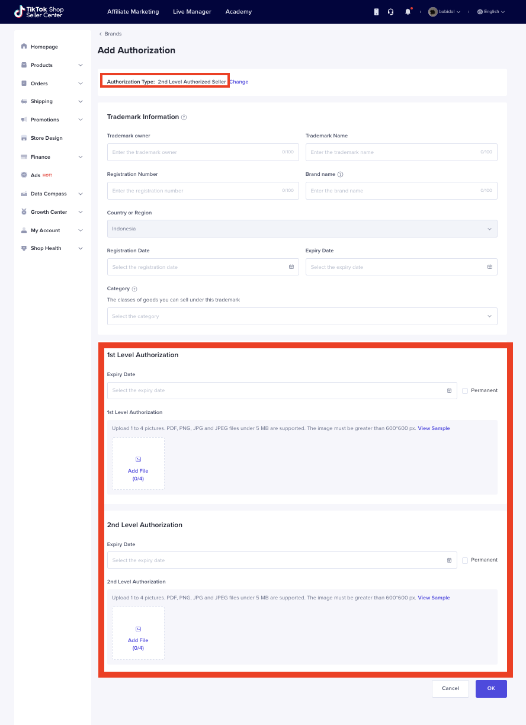The height and width of the screenshot is (725, 526).
Task: Open calendar icon in Registration Date field
Action: click(291, 267)
